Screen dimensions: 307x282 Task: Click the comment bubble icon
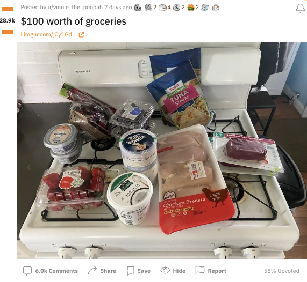pos(27,271)
